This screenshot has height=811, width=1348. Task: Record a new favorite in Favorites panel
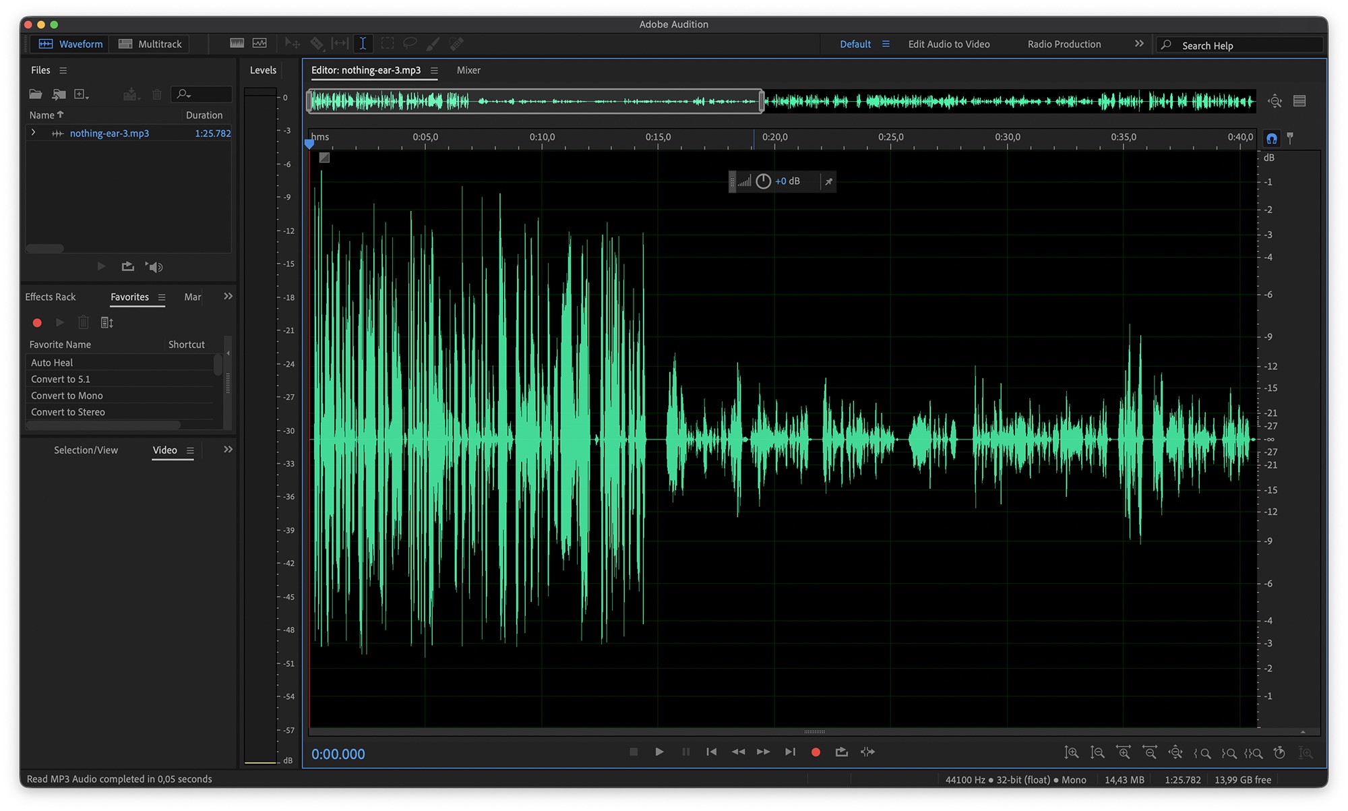click(38, 323)
